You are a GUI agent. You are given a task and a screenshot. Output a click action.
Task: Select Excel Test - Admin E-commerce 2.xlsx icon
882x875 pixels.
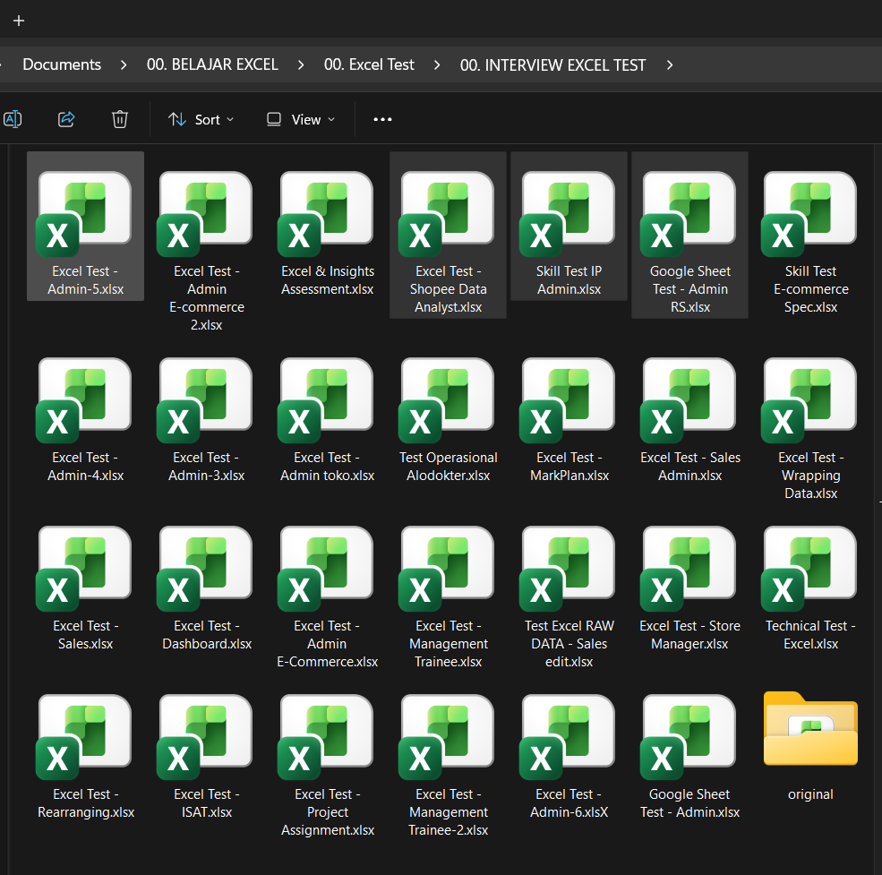205,214
